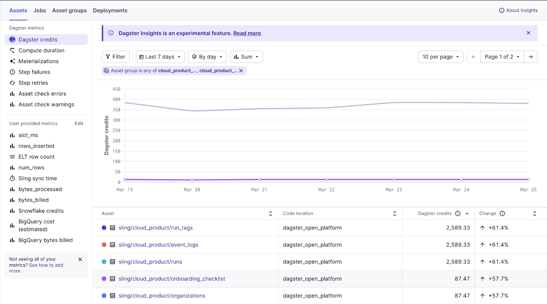This screenshot has width=547, height=304.
Task: Open the Filter button
Action: pos(116,57)
